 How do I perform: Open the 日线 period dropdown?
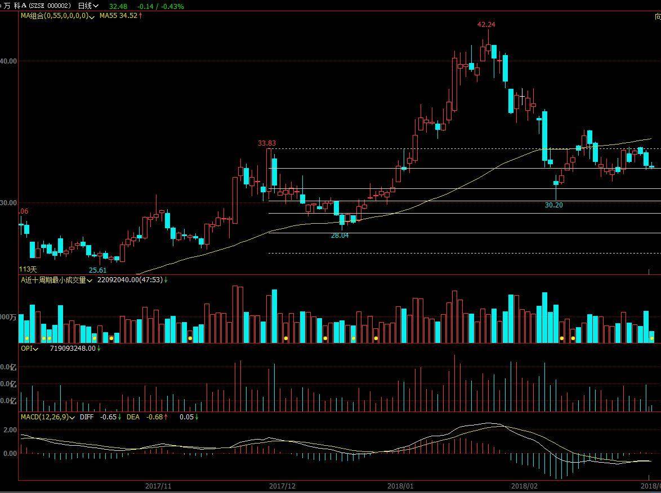click(88, 6)
